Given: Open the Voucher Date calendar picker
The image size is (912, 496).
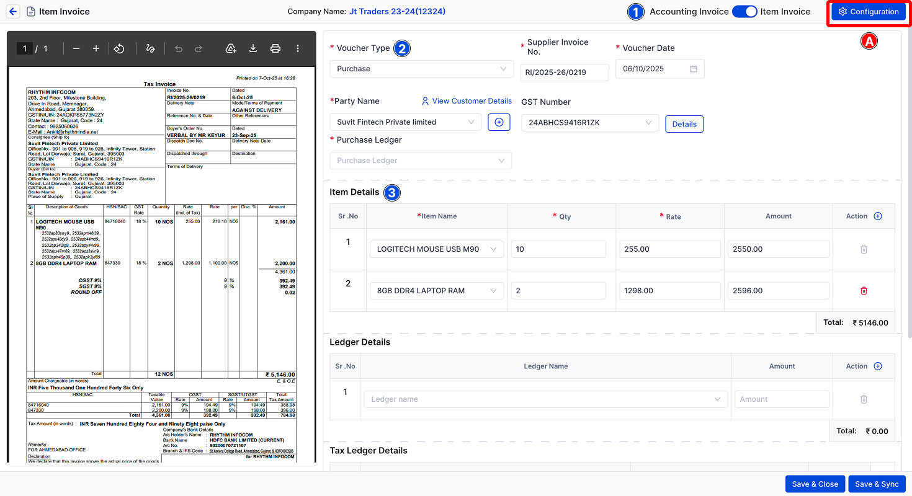Looking at the screenshot, I should (694, 69).
